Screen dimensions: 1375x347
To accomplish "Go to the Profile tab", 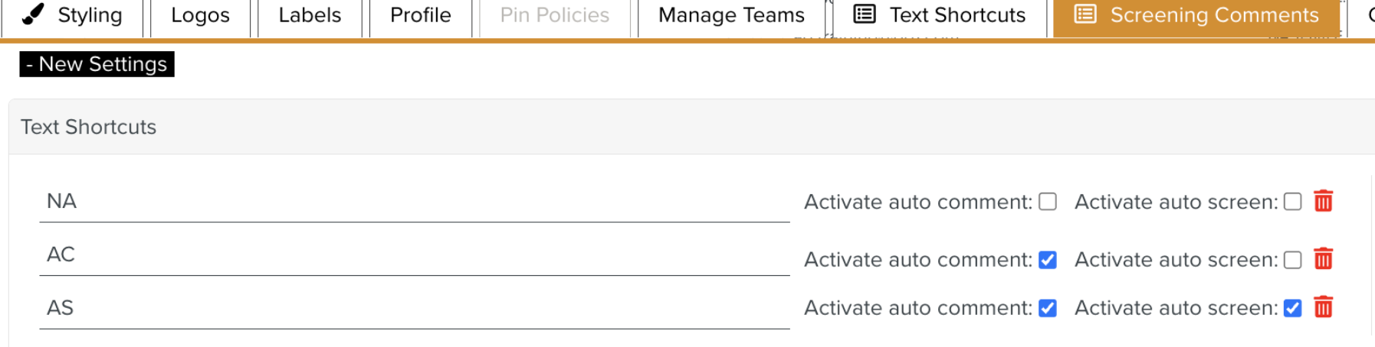I will [x=420, y=15].
